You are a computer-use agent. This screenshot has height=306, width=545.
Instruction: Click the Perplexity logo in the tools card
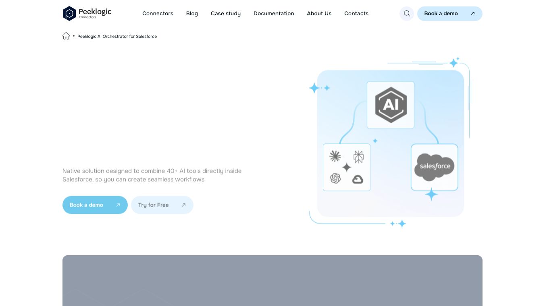[x=358, y=157]
